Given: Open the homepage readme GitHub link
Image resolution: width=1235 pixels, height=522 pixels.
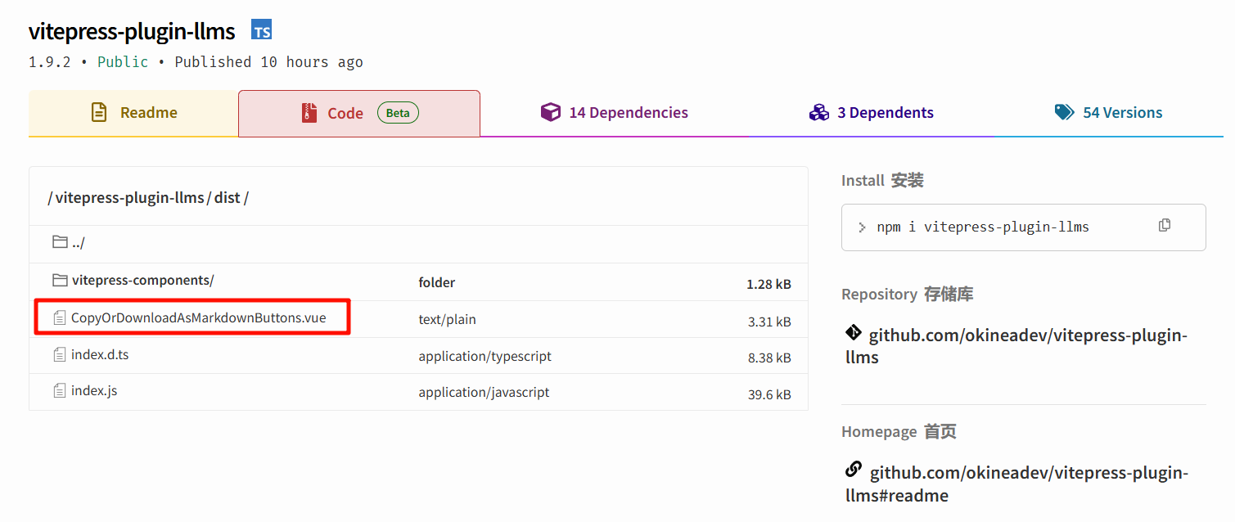Looking at the screenshot, I should coord(1016,484).
